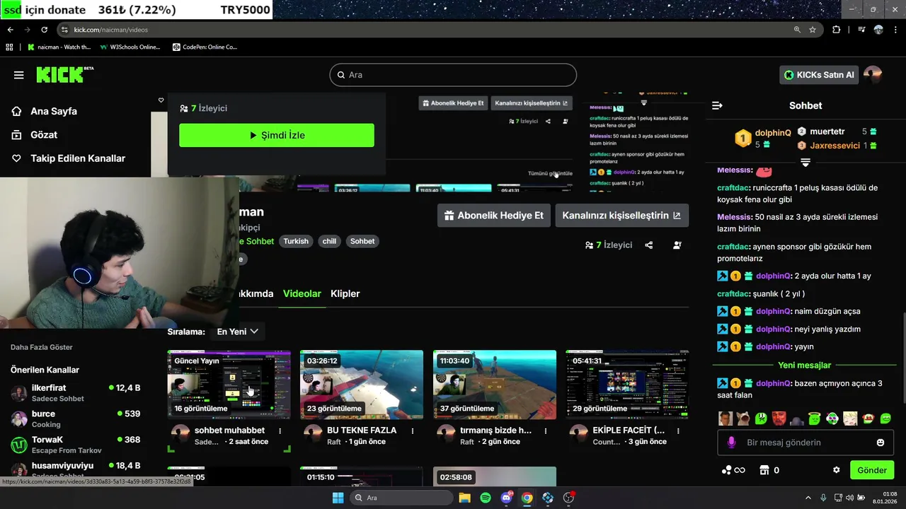The width and height of the screenshot is (906, 509).
Task: Open chat settings gear icon
Action: point(837,470)
